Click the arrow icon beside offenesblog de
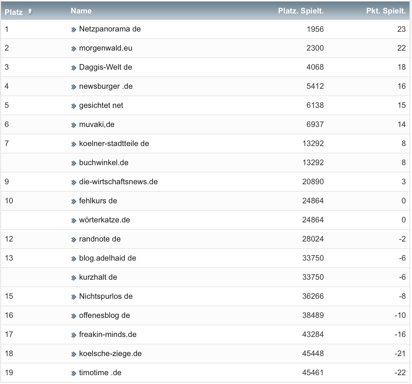412x384 pixels. click(73, 316)
